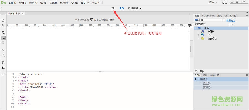Click the ruler's right-edge media query marker
The height and width of the screenshot is (110, 249).
(x=190, y=25)
